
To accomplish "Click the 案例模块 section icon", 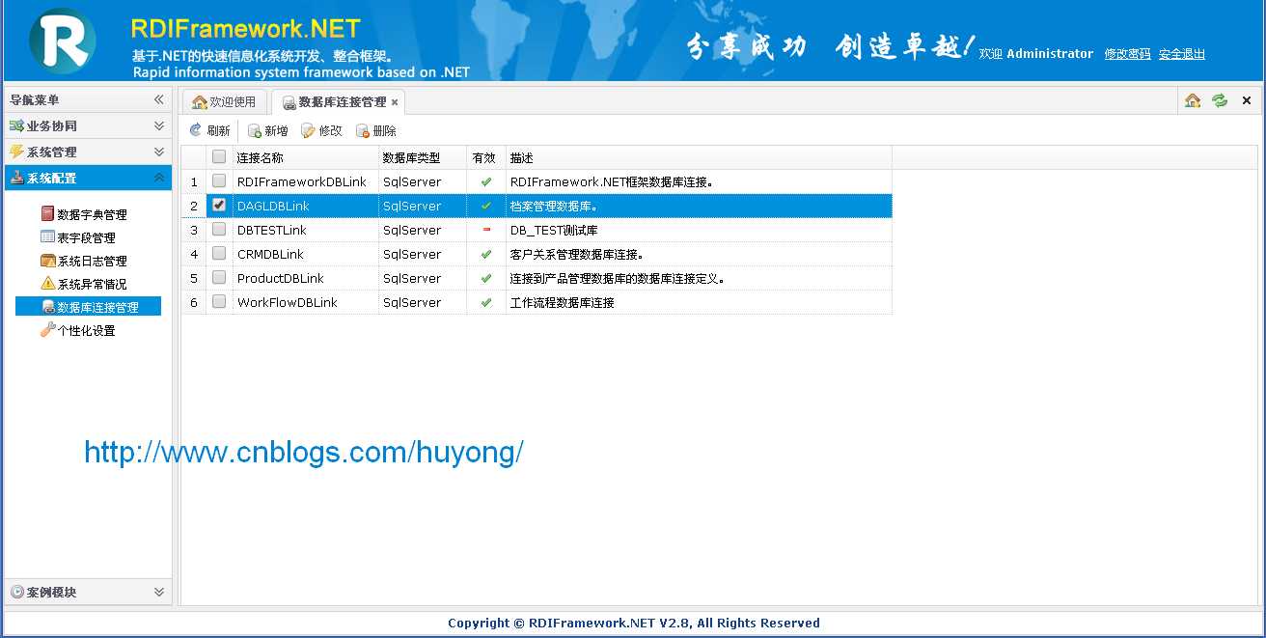I will click(x=16, y=592).
